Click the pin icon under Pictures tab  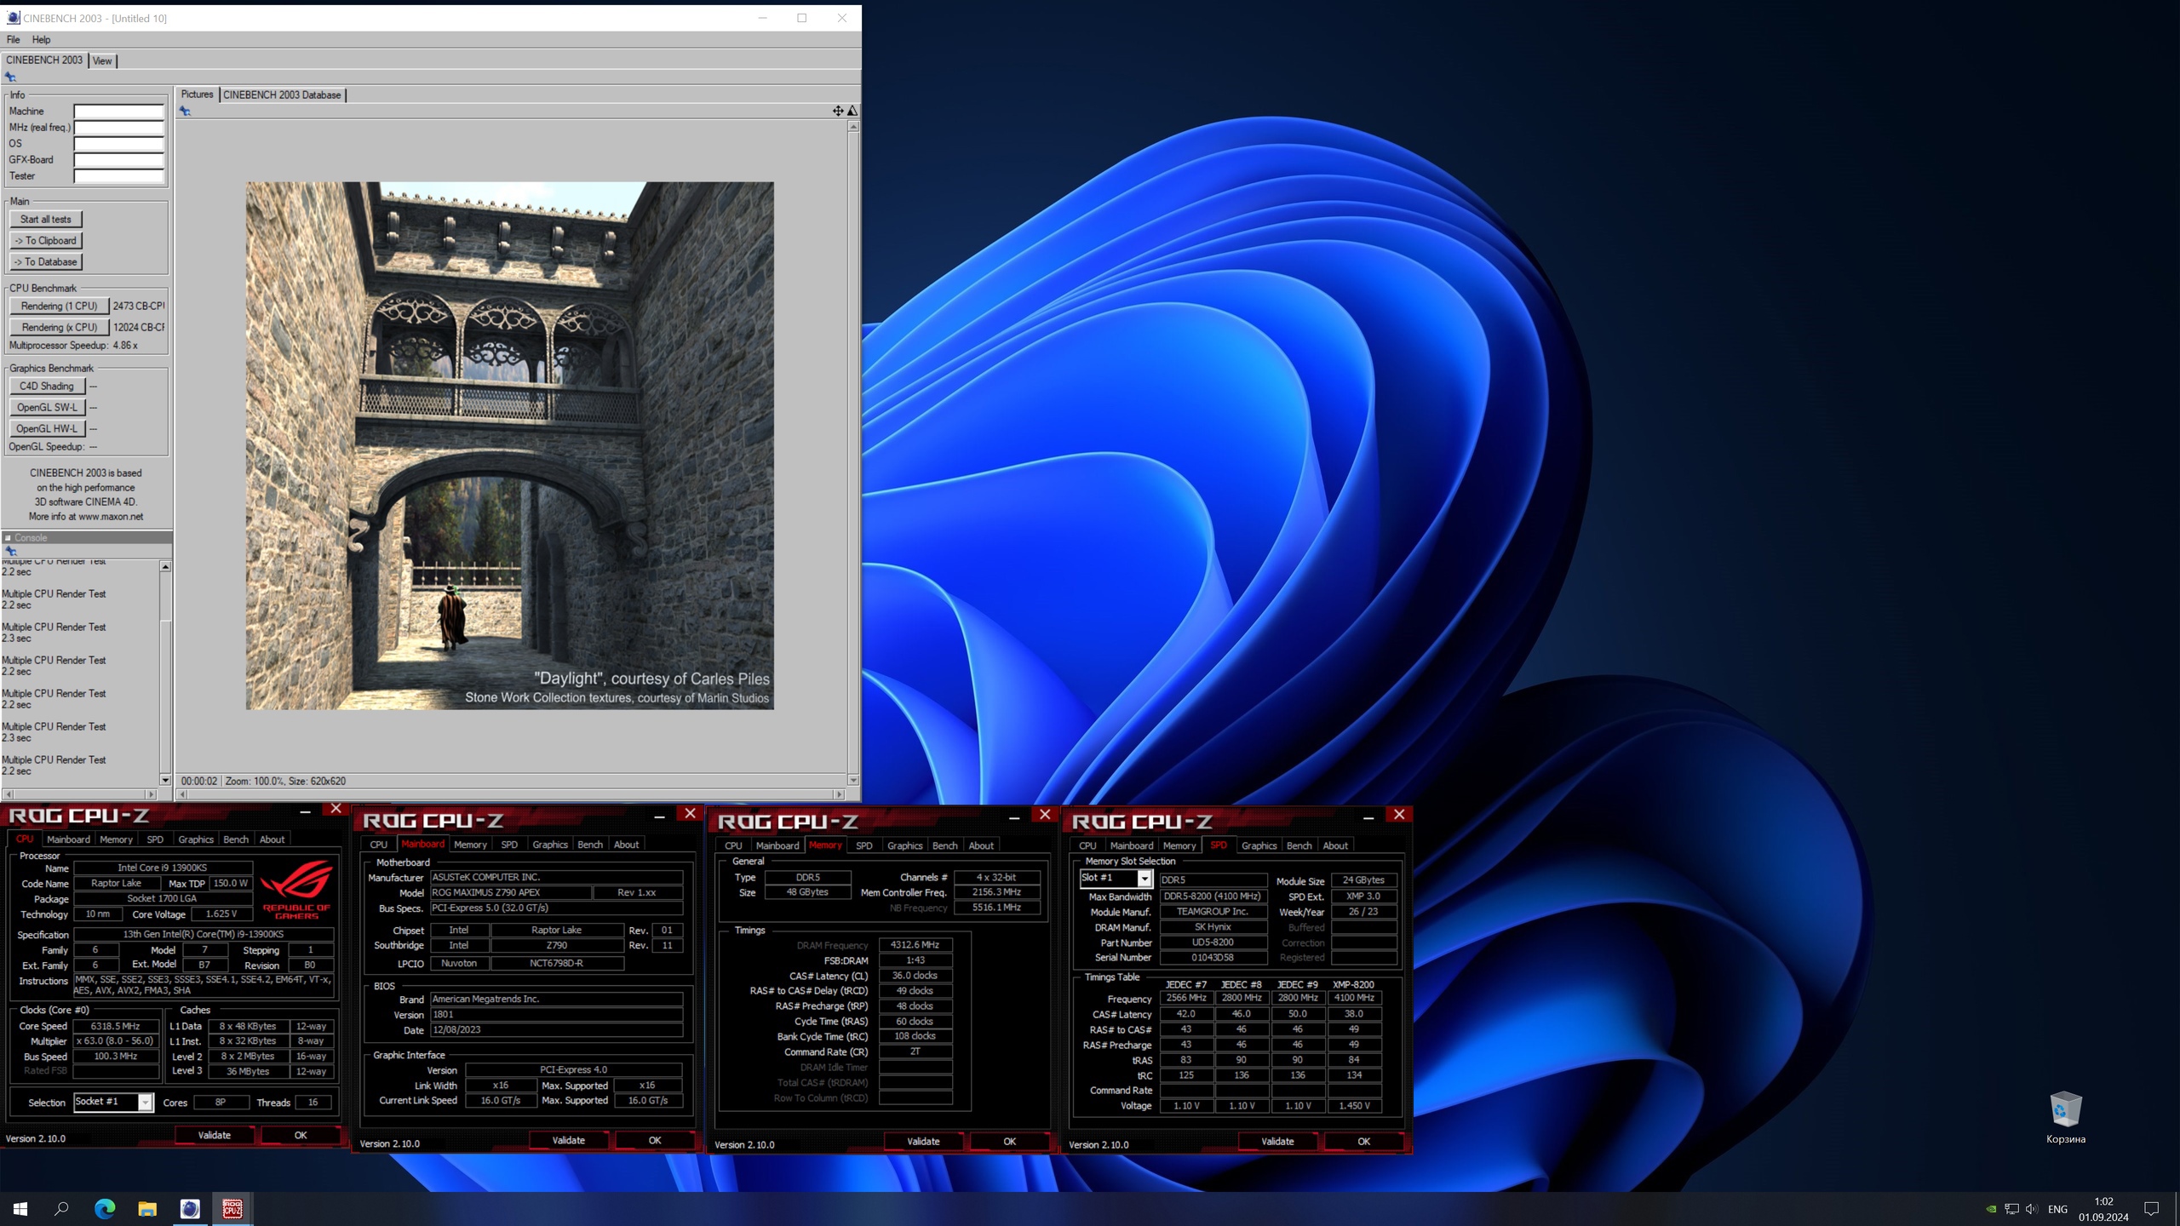click(185, 111)
